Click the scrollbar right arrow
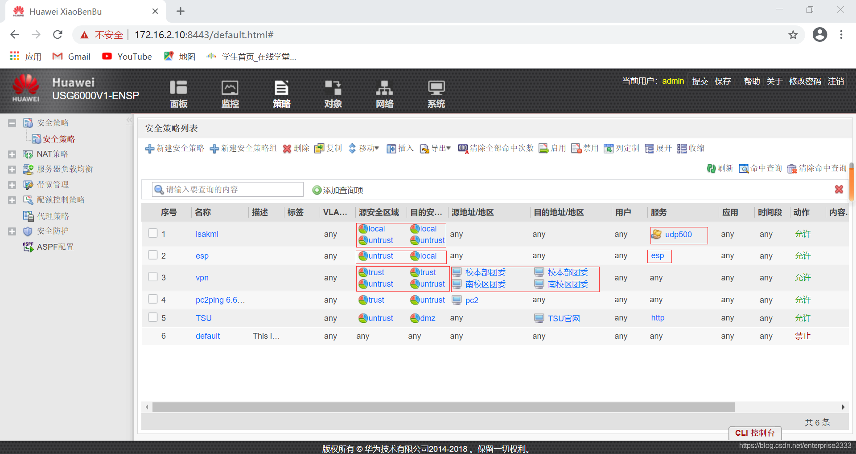856x454 pixels. tap(843, 407)
